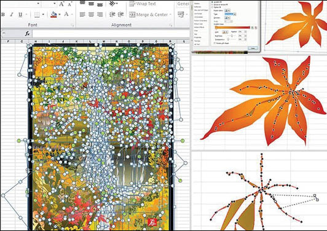The width and height of the screenshot is (327, 231).
Task: Select the Picture or texture fill option
Action: click(212, 4)
